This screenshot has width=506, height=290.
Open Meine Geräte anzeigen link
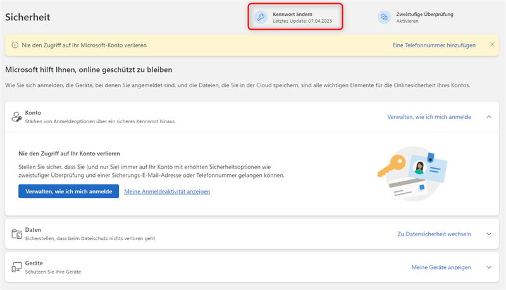tap(441, 267)
